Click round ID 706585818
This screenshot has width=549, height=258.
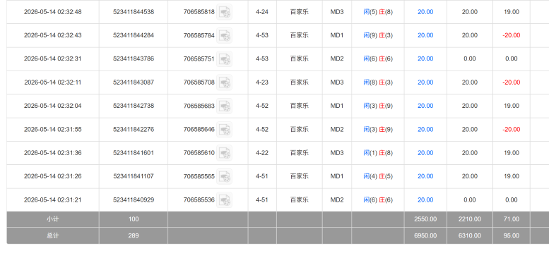point(199,12)
